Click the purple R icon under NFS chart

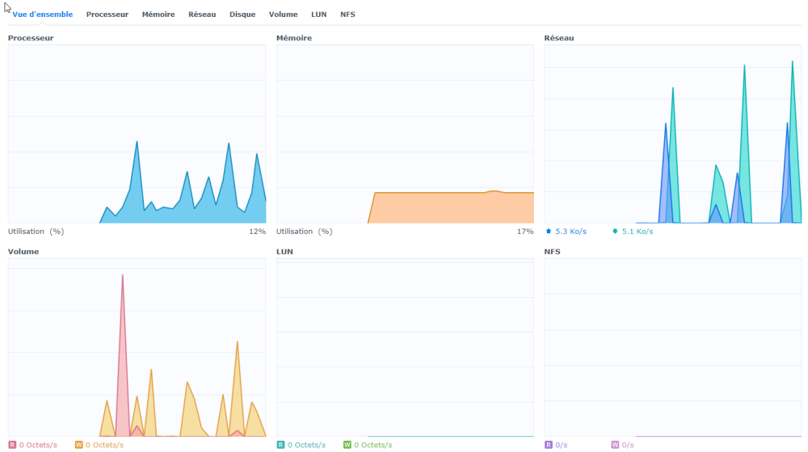coord(549,445)
